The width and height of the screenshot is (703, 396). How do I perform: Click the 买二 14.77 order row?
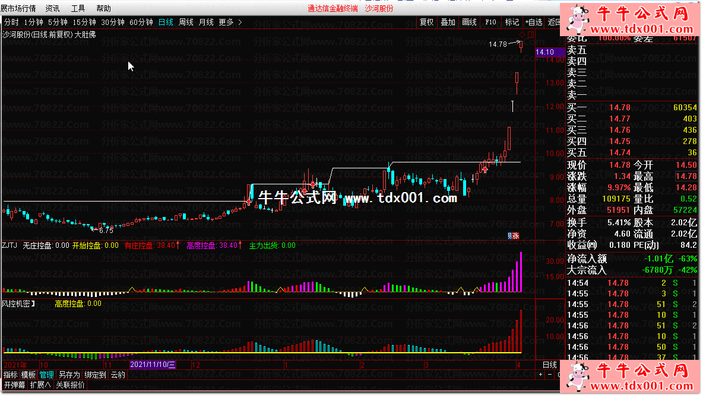click(x=632, y=119)
